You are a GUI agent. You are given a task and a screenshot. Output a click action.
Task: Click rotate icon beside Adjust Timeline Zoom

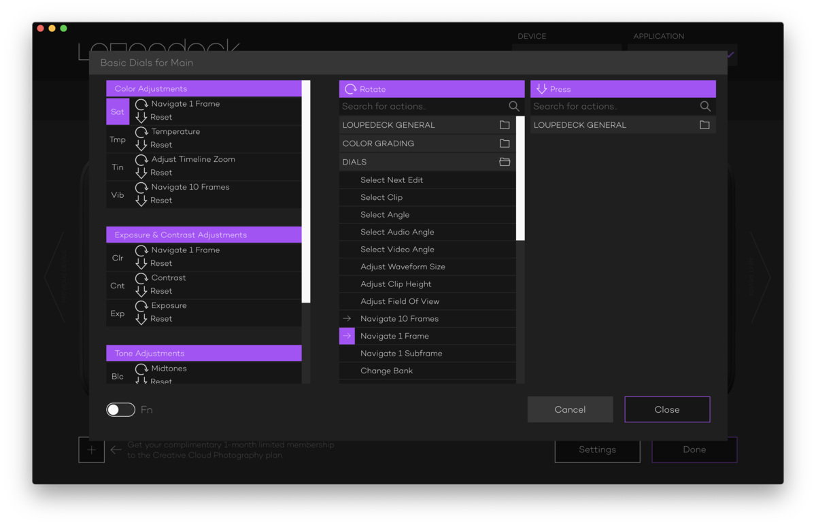pyautogui.click(x=141, y=160)
